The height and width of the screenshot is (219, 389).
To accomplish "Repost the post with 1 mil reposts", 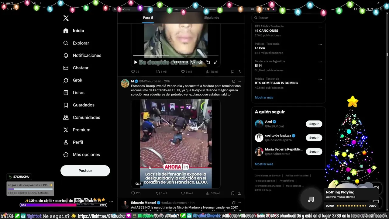I will (161, 72).
